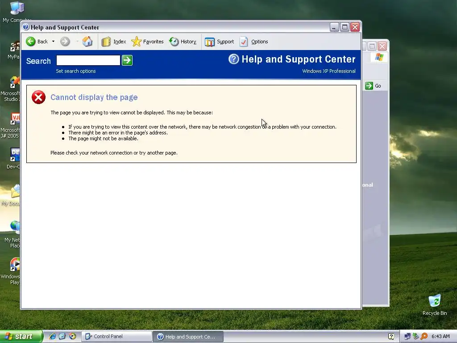Start search with green arrow button

127,60
